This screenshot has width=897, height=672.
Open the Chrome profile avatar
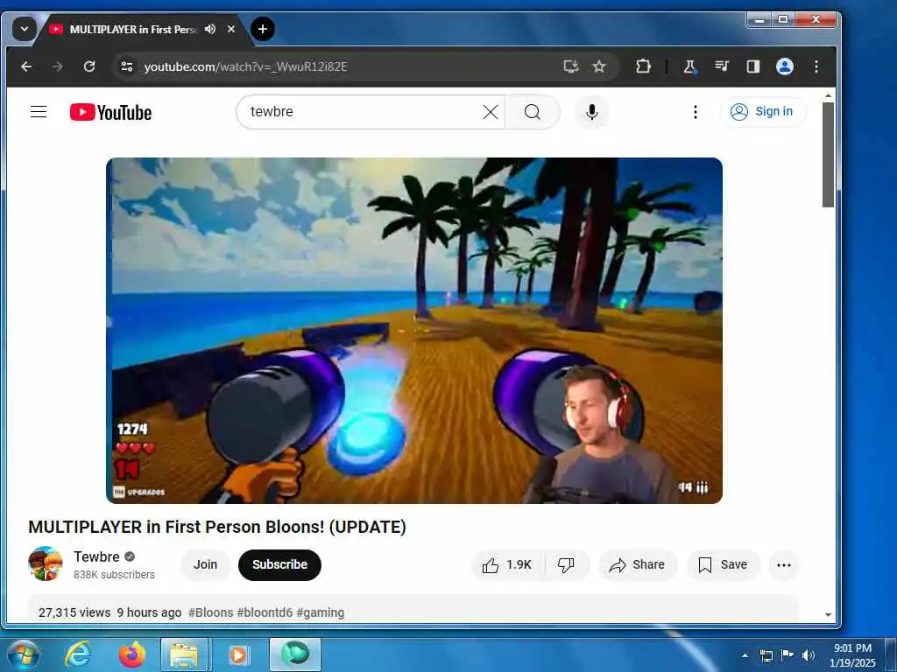(784, 66)
